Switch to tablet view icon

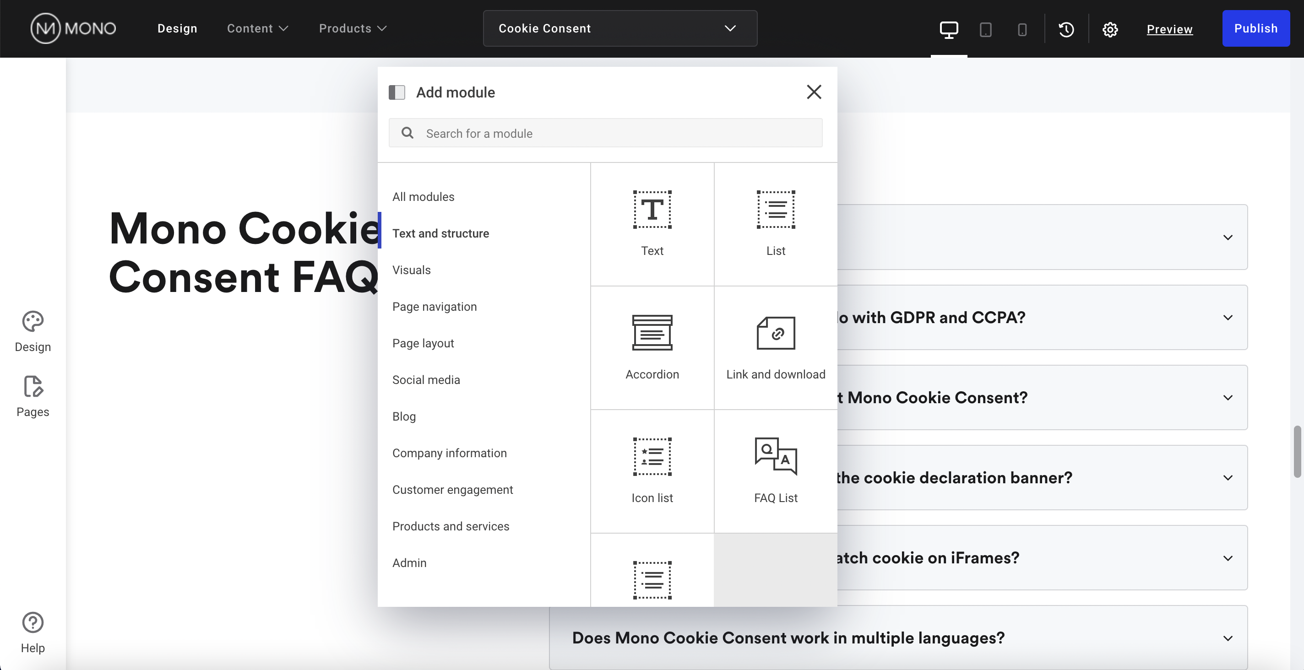click(x=985, y=29)
